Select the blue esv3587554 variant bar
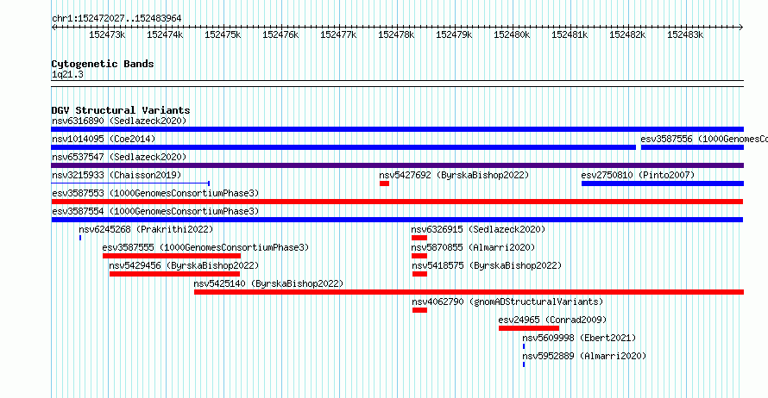The image size is (768, 398). tap(397, 220)
